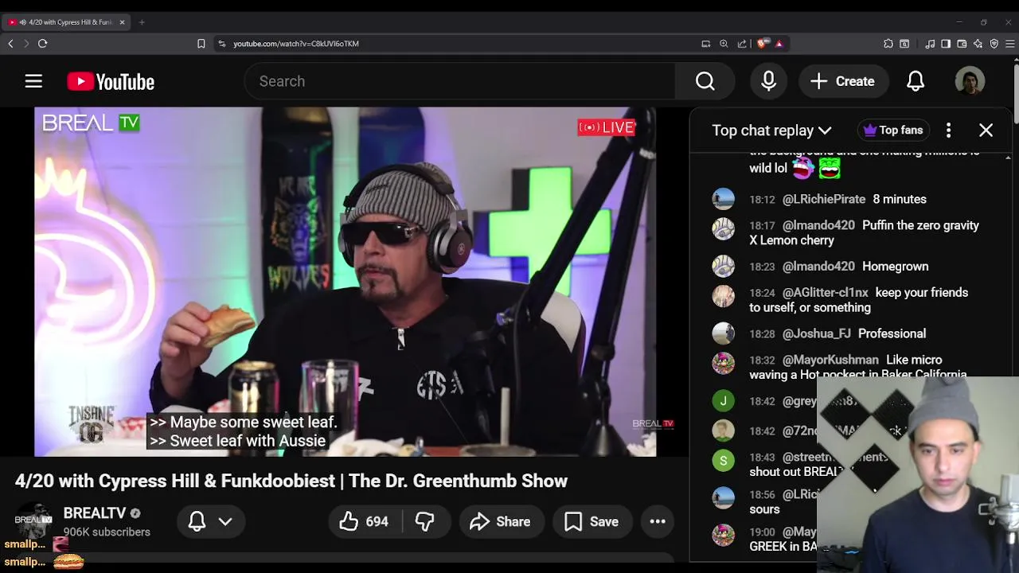This screenshot has height=573, width=1019.
Task: Open Brave playlist music note icon
Action: tap(930, 44)
